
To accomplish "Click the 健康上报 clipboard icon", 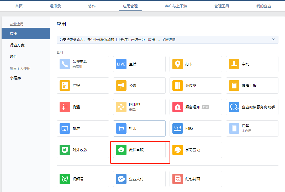I will tap(234, 86).
